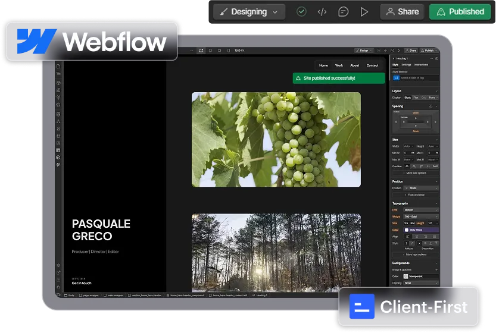496x333 pixels.
Task: Select the PASQUALE GRECO heading
Action: coord(101,230)
